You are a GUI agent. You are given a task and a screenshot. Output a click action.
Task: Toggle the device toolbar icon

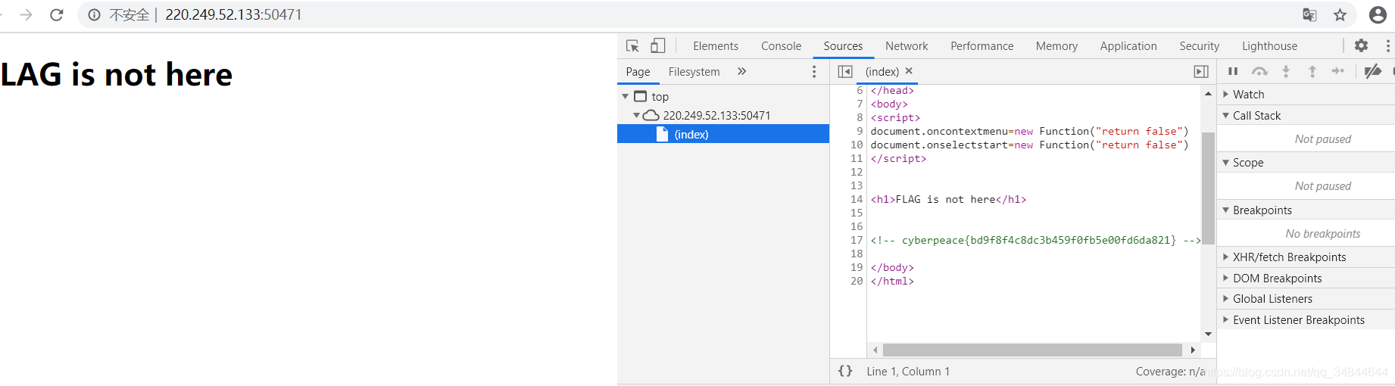click(657, 46)
